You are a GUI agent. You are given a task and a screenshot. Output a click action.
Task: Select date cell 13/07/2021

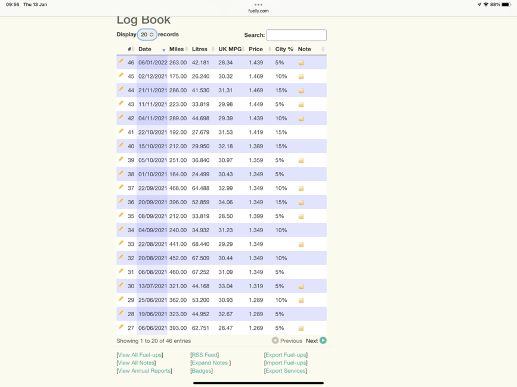click(153, 286)
